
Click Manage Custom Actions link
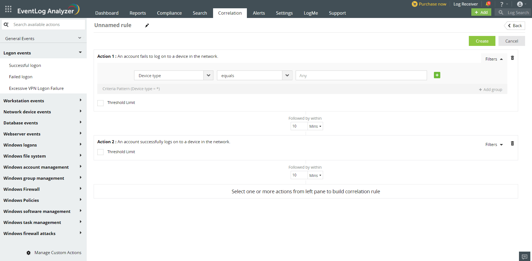(58, 252)
